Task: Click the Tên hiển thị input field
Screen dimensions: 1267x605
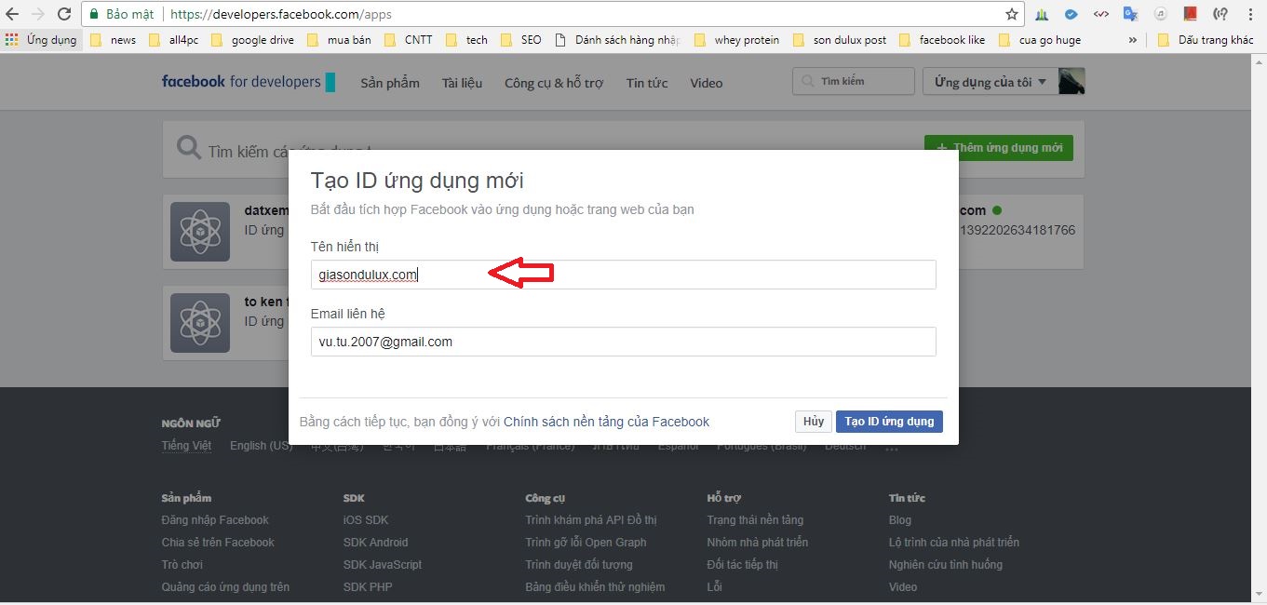Action: (x=623, y=275)
